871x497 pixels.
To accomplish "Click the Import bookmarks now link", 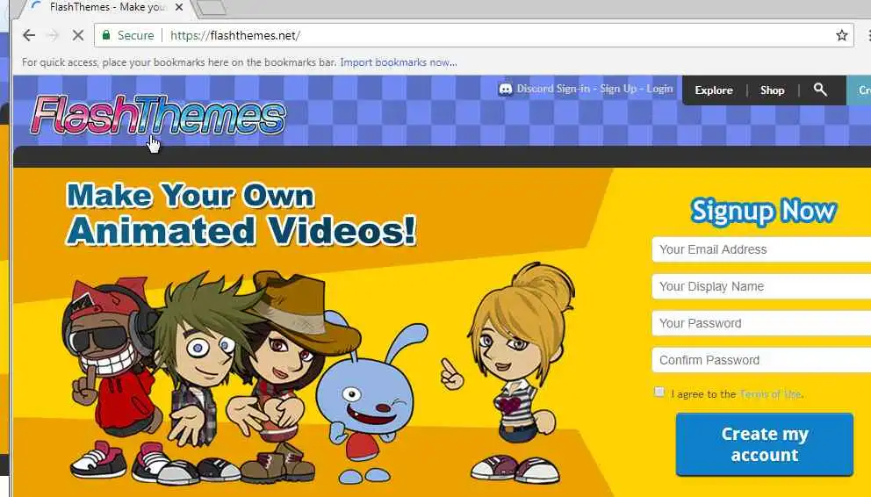I will pos(399,62).
